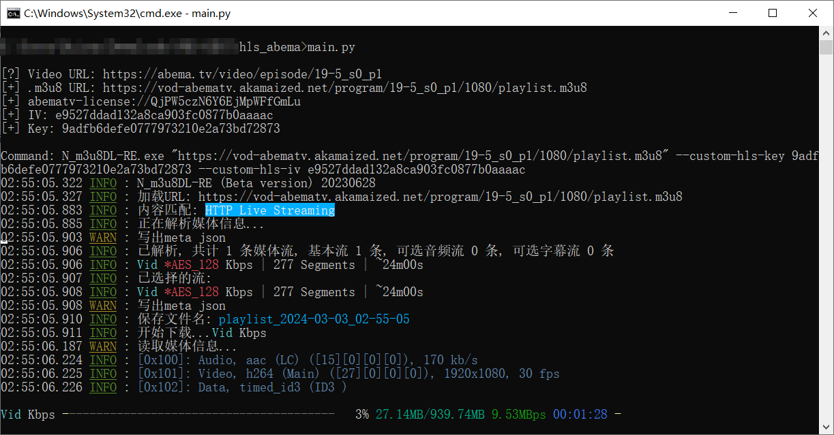This screenshot has width=834, height=435.
Task: Click the 00:01:28 remaining time text
Action: 580,414
